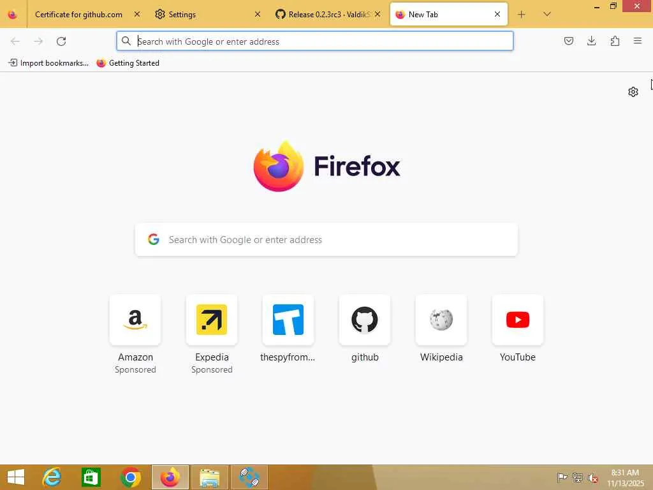653x490 pixels.
Task: Close the Settings tab
Action: [x=258, y=14]
